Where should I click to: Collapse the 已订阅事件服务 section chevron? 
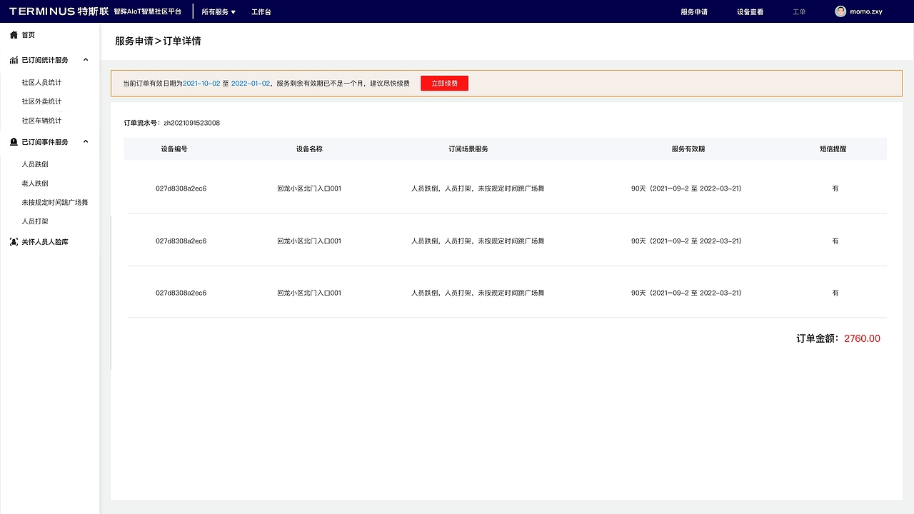86,141
